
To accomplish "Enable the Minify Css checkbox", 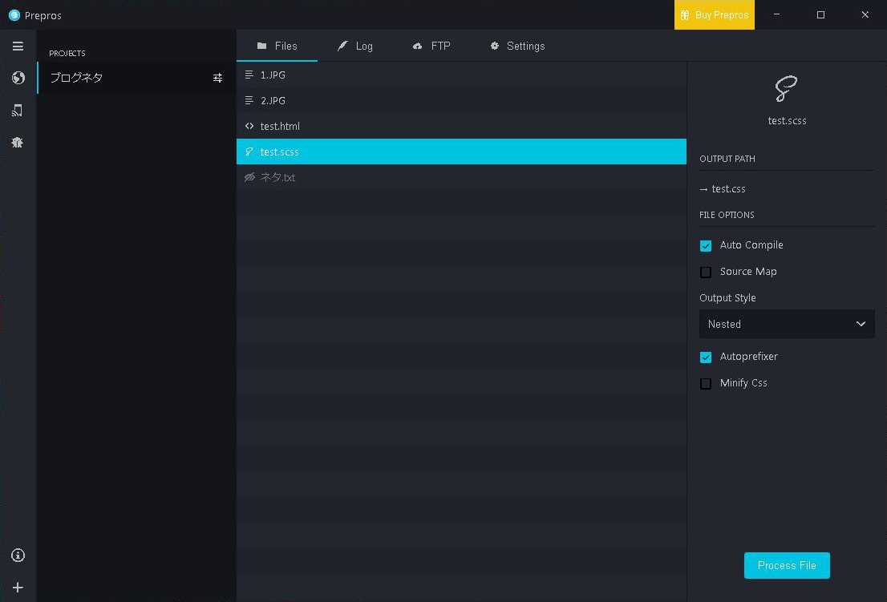I will [706, 384].
